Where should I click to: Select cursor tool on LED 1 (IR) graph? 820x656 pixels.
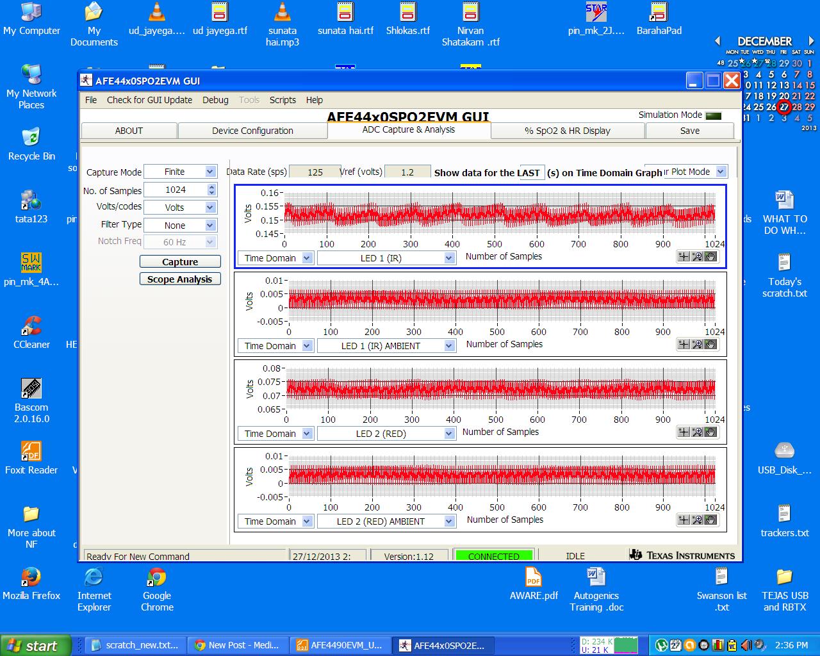684,256
